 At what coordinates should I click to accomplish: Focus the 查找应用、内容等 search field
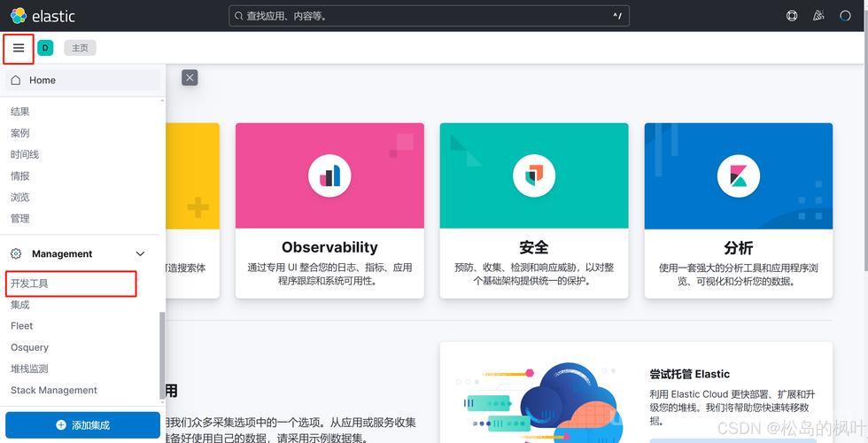tap(429, 16)
